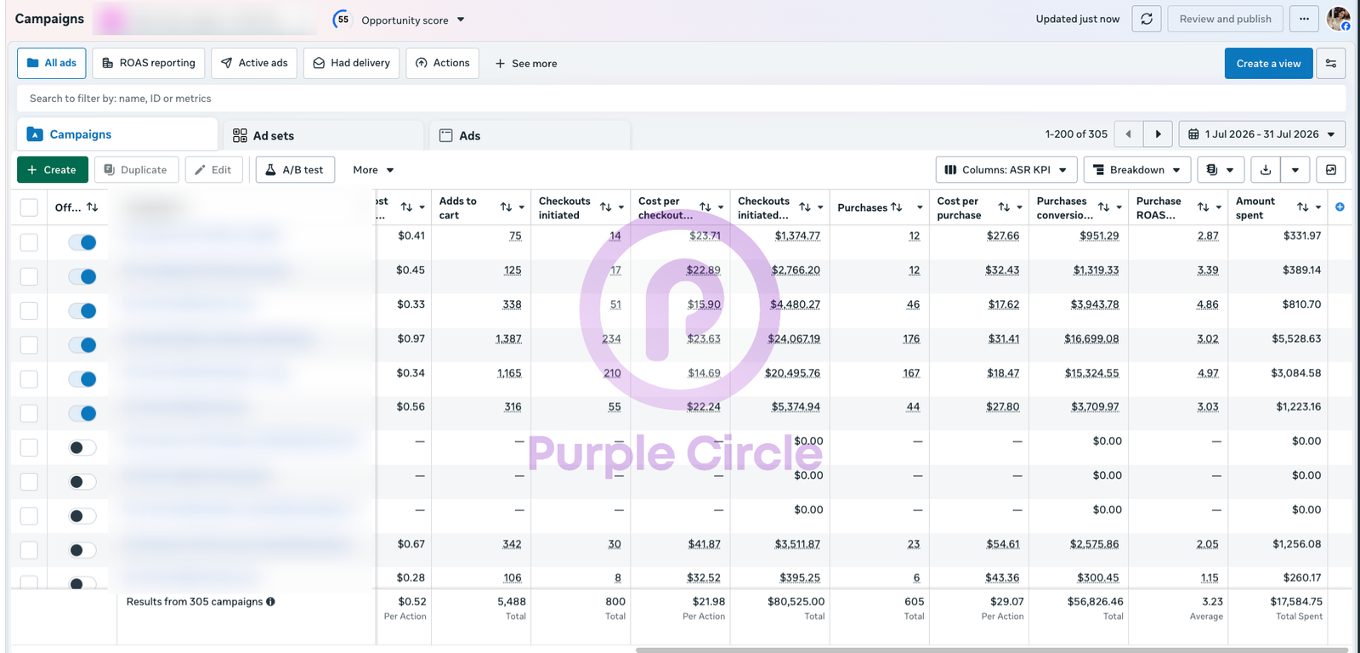Check the select-all campaigns checkbox
1360x653 pixels.
tap(29, 207)
